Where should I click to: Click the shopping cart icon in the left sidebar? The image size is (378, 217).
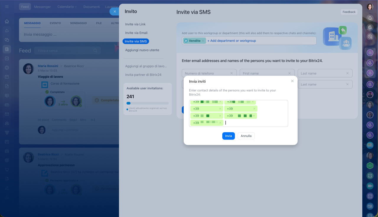(7, 170)
